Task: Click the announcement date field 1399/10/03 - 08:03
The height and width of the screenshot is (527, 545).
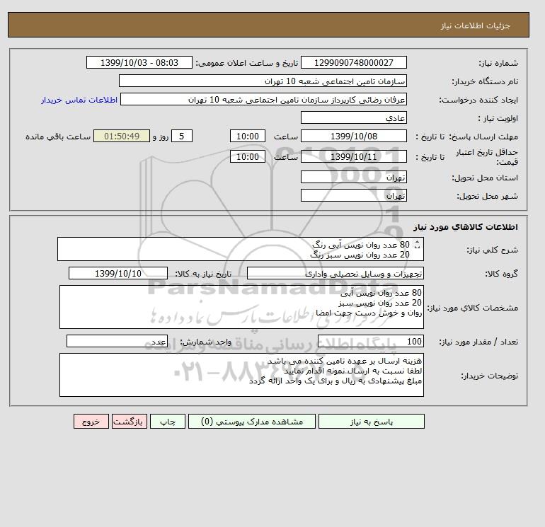Action: click(139, 62)
